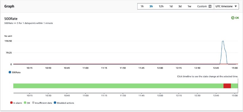Click the 'Click timeline to see the state change' hint
This screenshot has width=243, height=112.
[x=208, y=76]
